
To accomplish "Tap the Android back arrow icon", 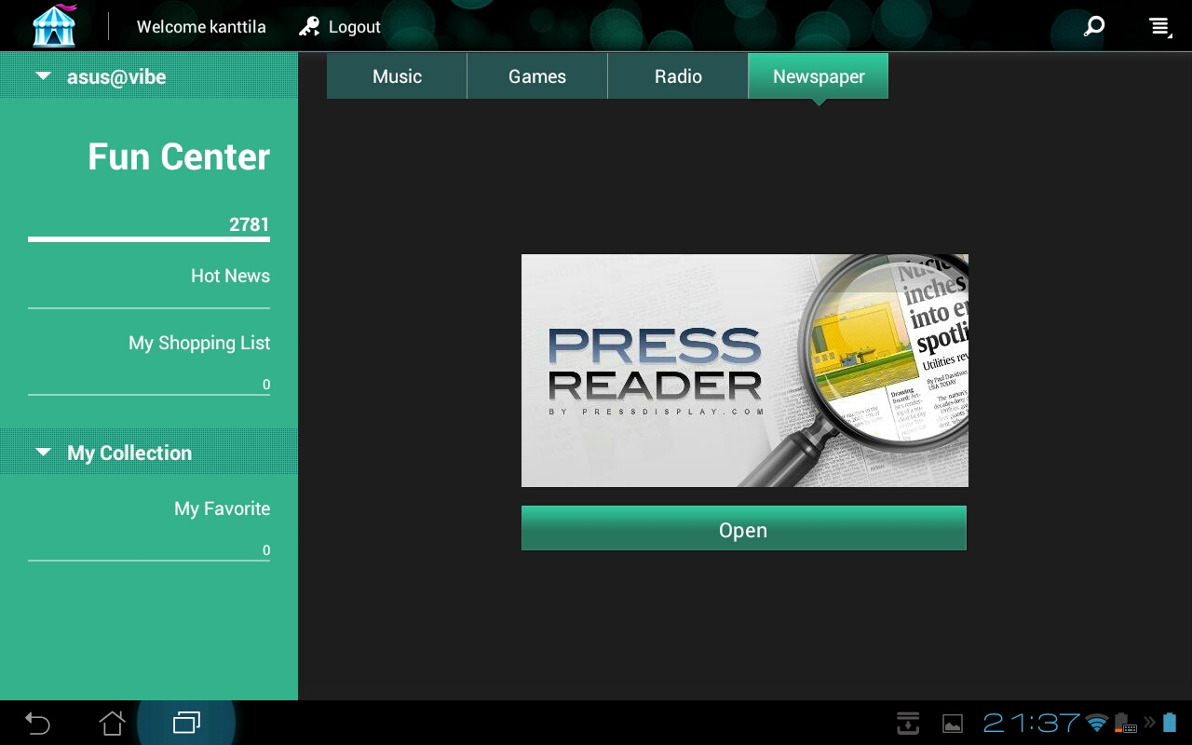I will pyautogui.click(x=37, y=723).
